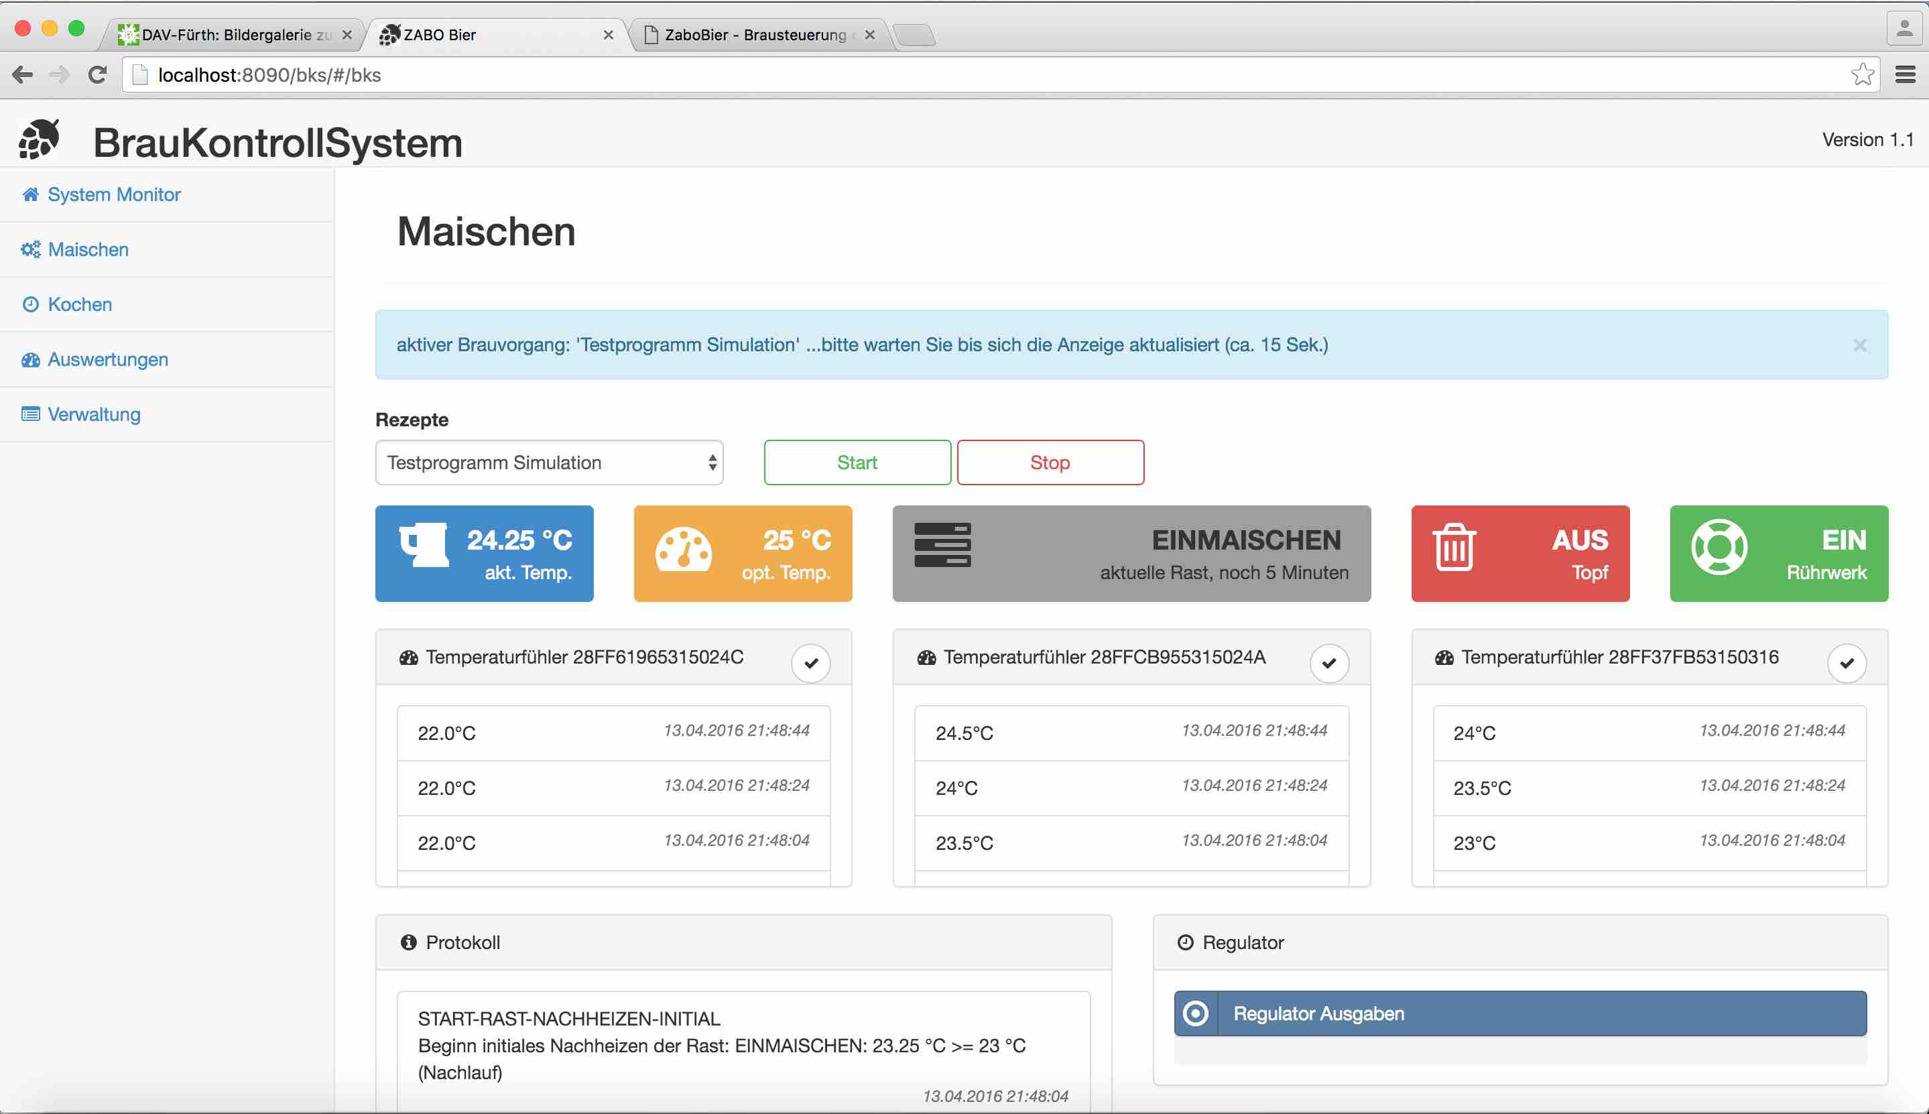1929x1114 pixels.
Task: Click gauge icon of Temperaturfühler 28FFCB955315024A
Action: pos(926,658)
